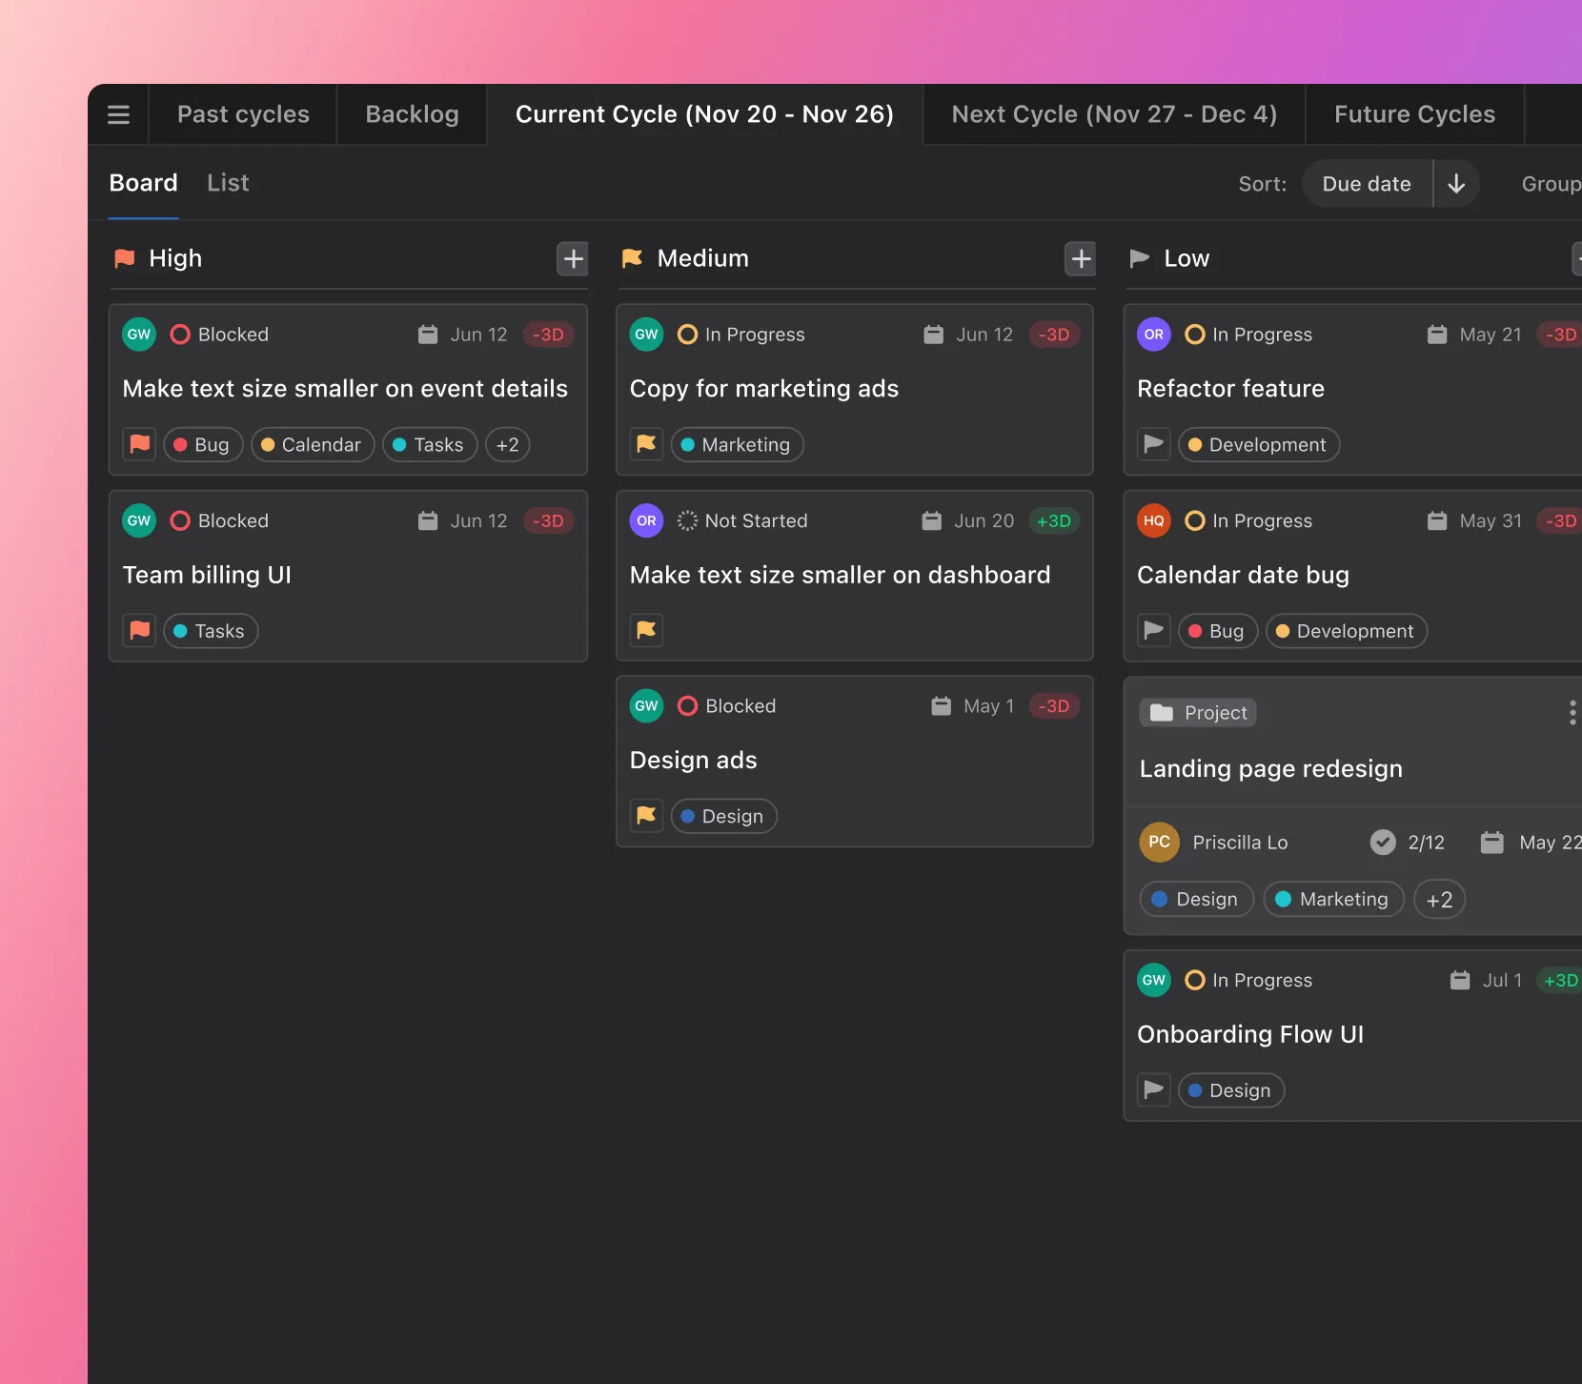Viewport: 1582px width, 1384px height.
Task: Expand the +2 hidden tags on event details card
Action: 507,444
